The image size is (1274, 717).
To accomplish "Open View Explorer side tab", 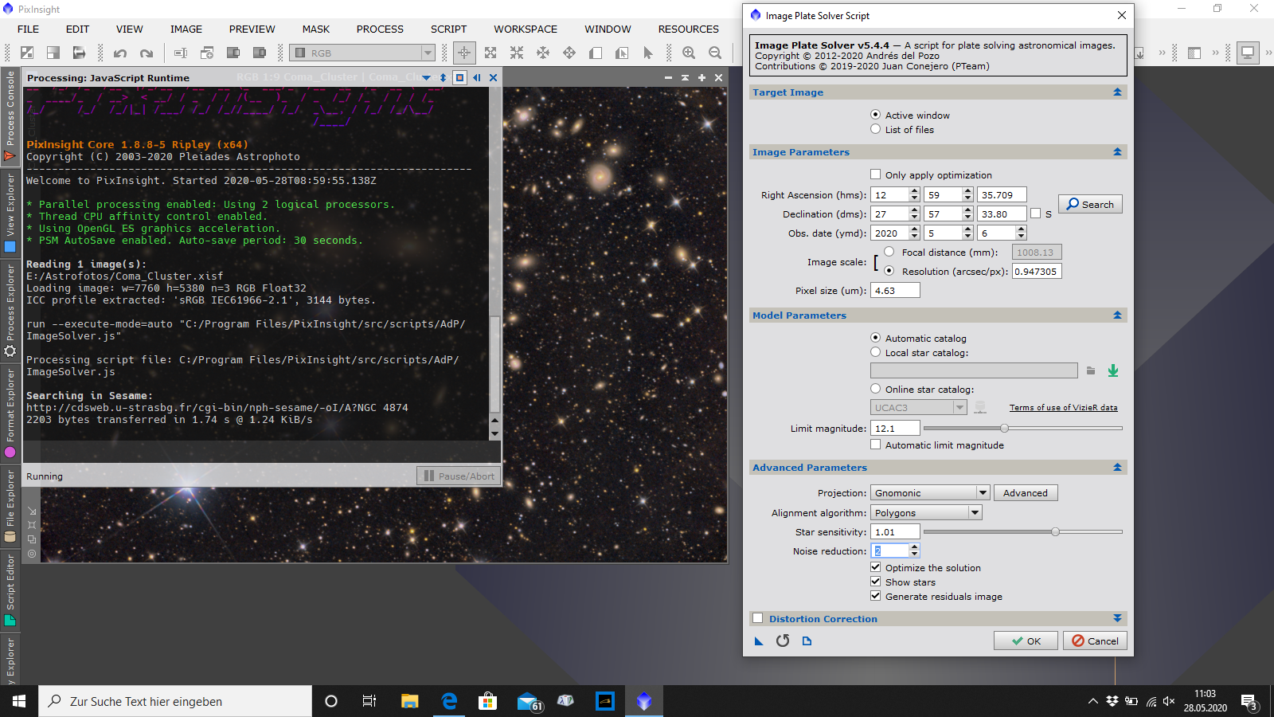I will click(10, 214).
